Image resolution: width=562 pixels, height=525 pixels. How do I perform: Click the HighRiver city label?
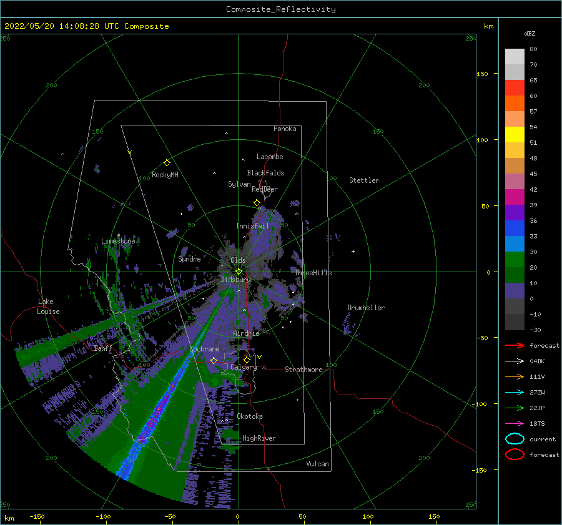259,438
